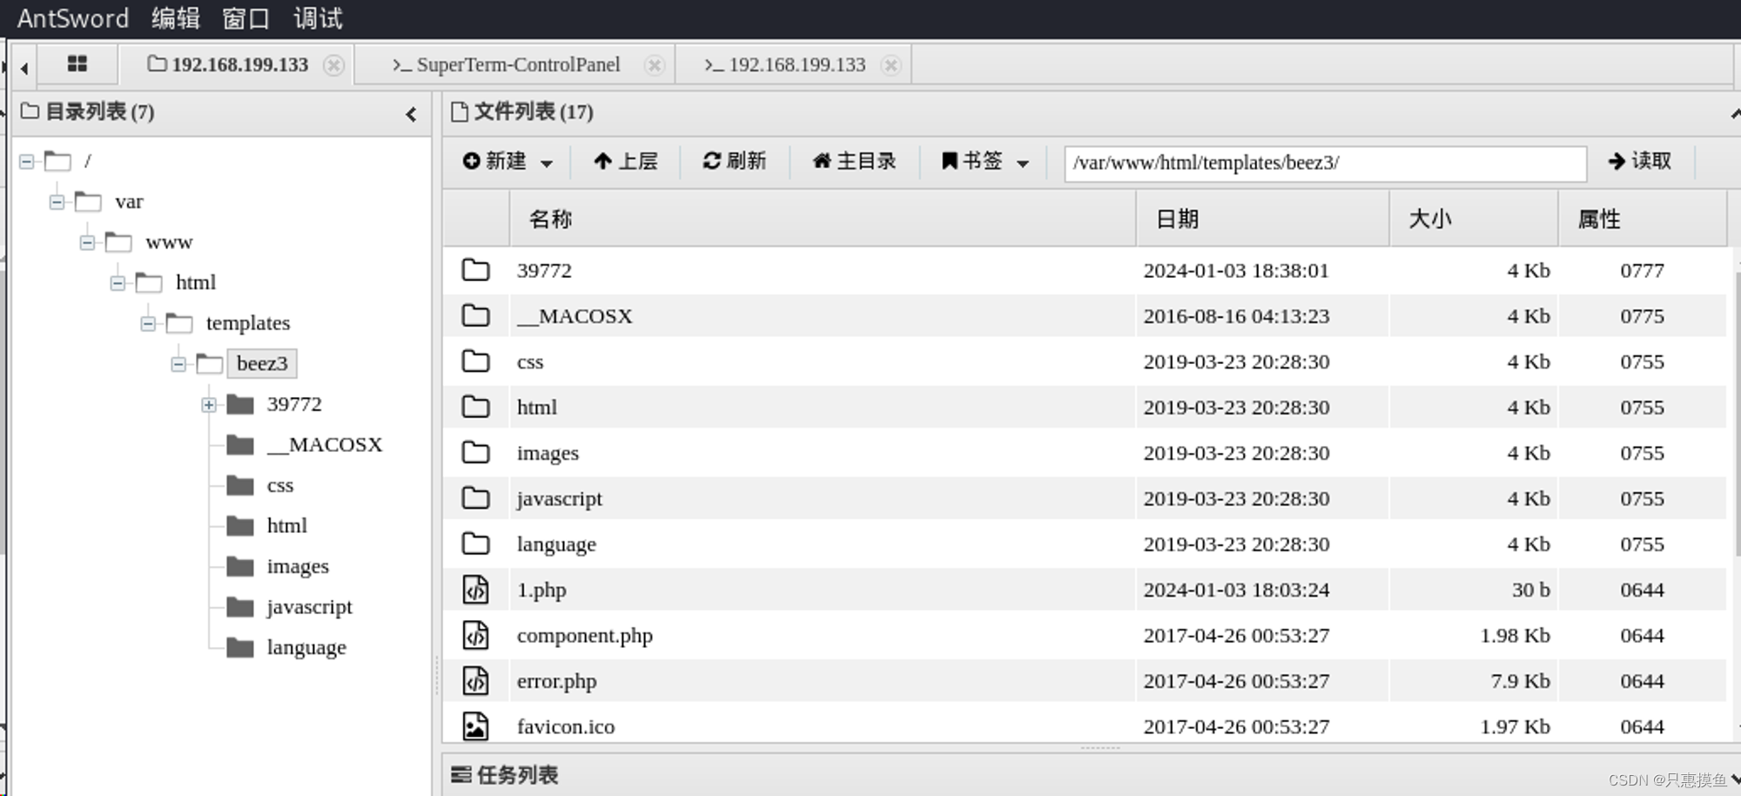Viewport: 1741px width, 796px height.
Task: Sort files by 名称 column
Action: pos(823,219)
